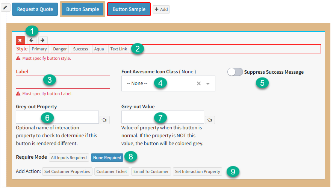This screenshot has width=333, height=188.
Task: Select the Success style
Action: tap(80, 49)
